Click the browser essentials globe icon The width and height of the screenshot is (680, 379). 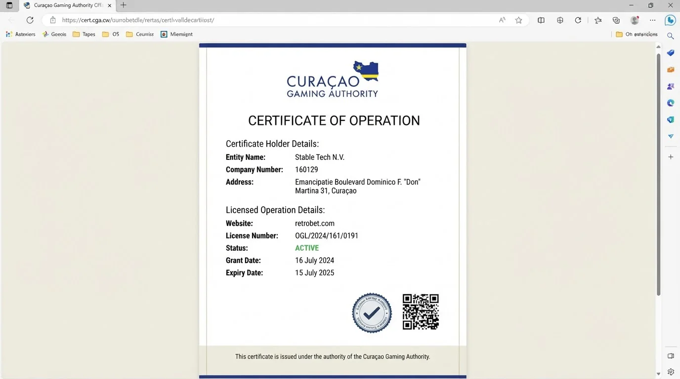[560, 20]
